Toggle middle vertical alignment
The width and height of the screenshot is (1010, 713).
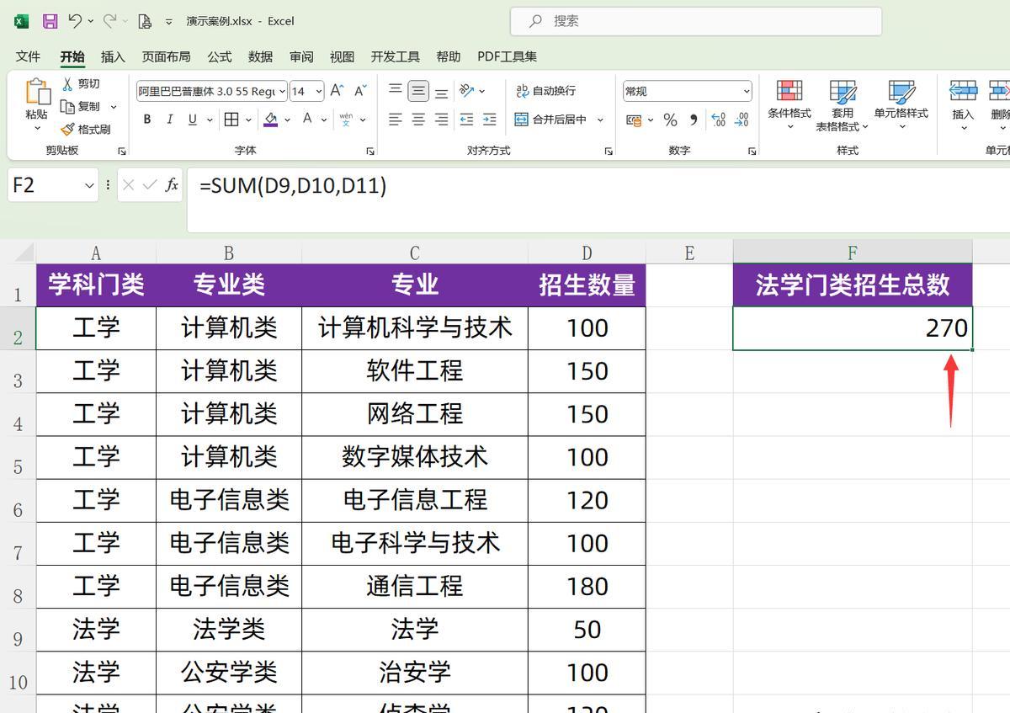[x=418, y=91]
